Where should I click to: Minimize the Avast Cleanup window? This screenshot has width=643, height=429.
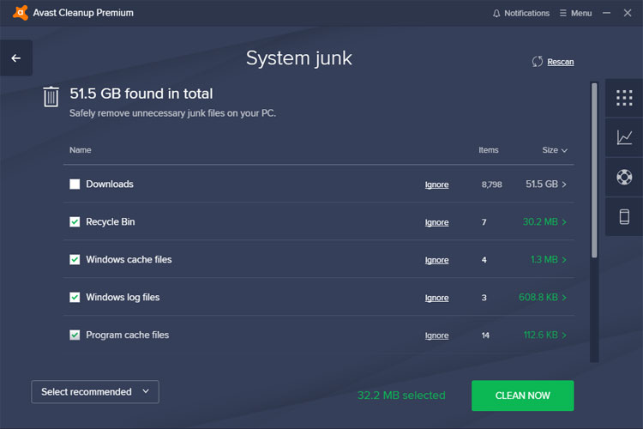point(606,13)
